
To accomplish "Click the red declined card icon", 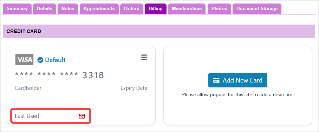I will click(82, 116).
